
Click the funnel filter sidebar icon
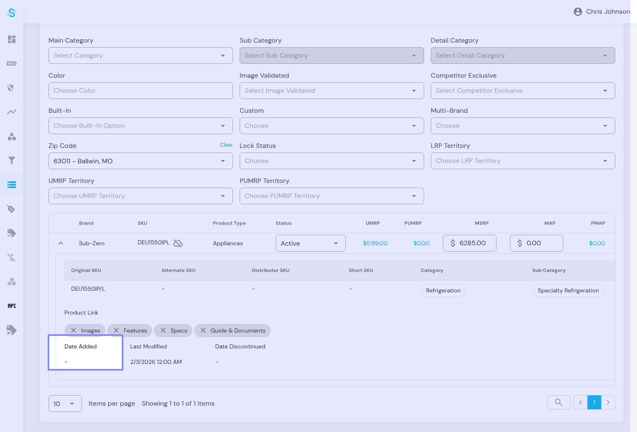pyautogui.click(x=12, y=160)
